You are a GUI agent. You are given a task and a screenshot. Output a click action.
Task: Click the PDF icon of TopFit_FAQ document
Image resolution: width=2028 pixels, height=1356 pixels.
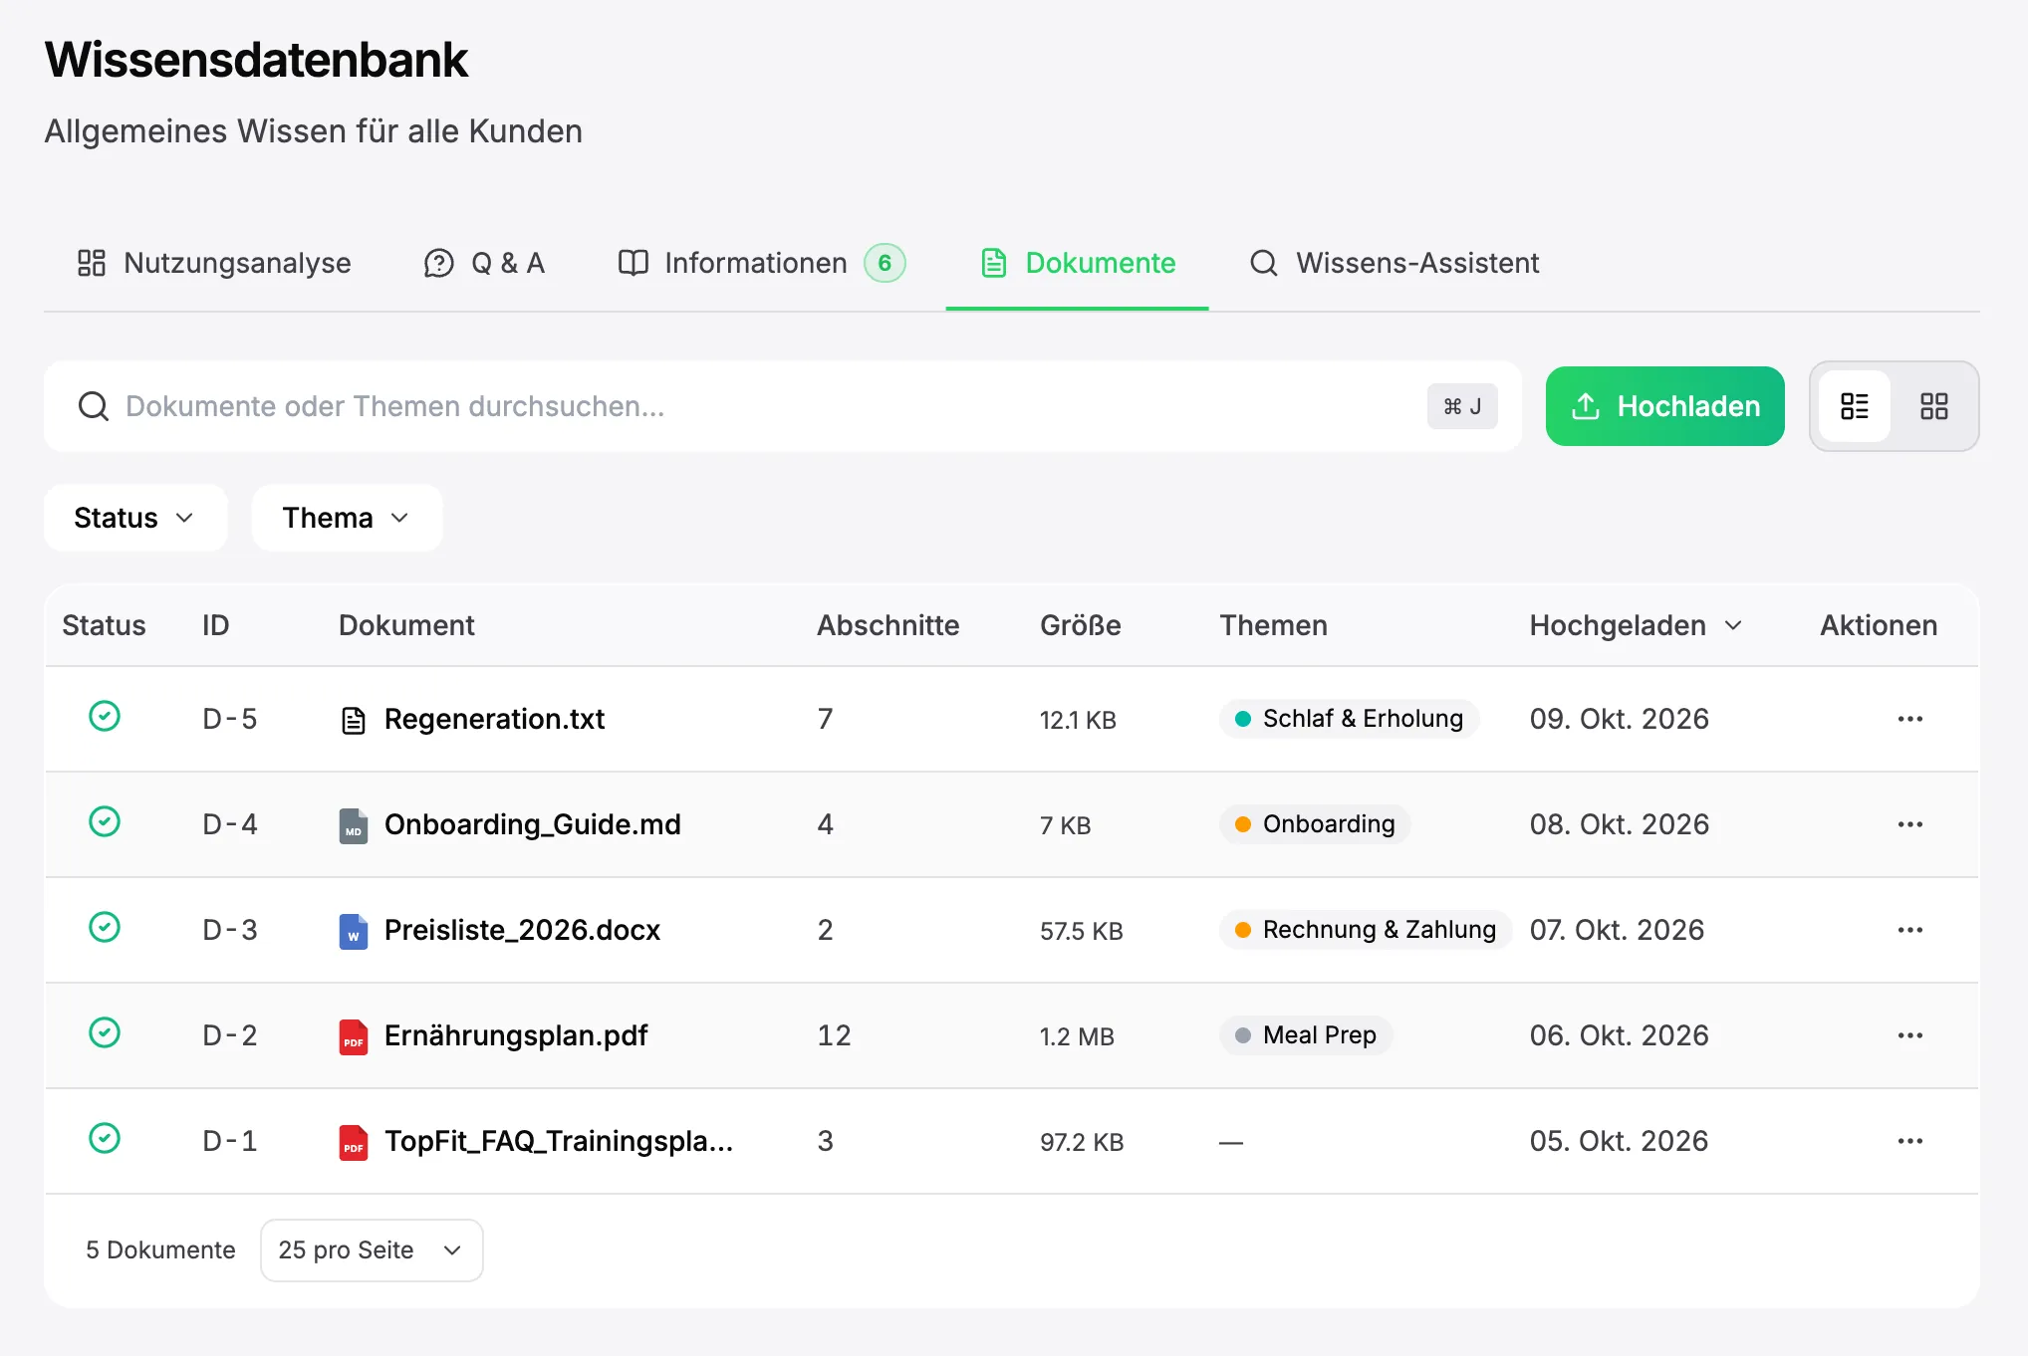pos(354,1142)
